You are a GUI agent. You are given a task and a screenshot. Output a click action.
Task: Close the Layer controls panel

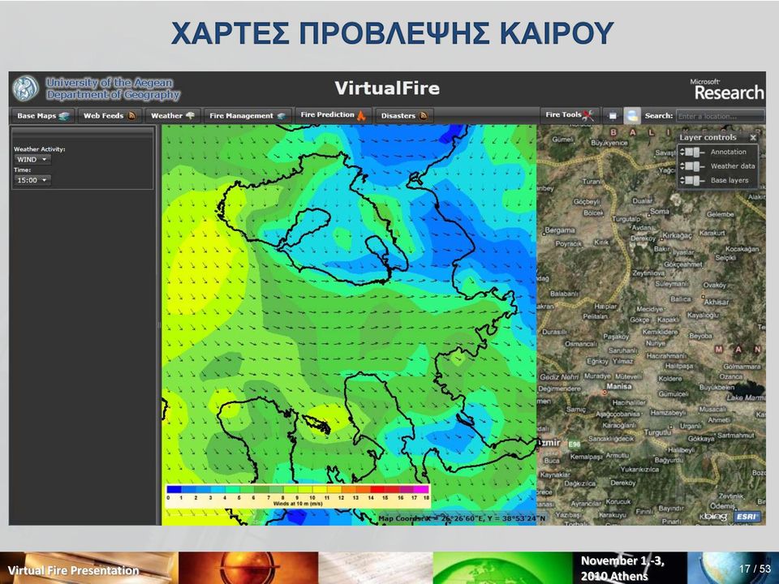(x=753, y=138)
